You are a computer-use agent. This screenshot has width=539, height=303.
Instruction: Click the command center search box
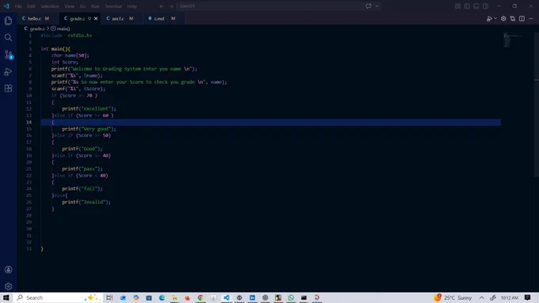pyautogui.click(x=269, y=6)
